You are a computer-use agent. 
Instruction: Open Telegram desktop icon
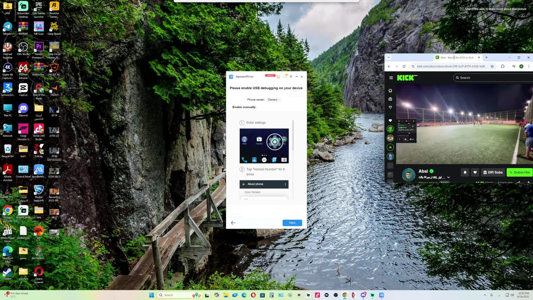pos(7,29)
